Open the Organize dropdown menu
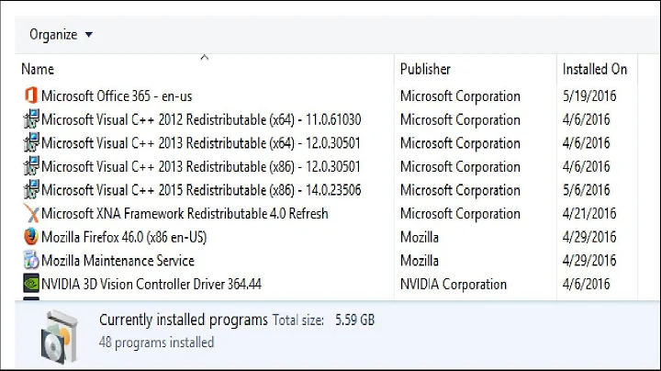This screenshot has width=661, height=371. pos(61,35)
